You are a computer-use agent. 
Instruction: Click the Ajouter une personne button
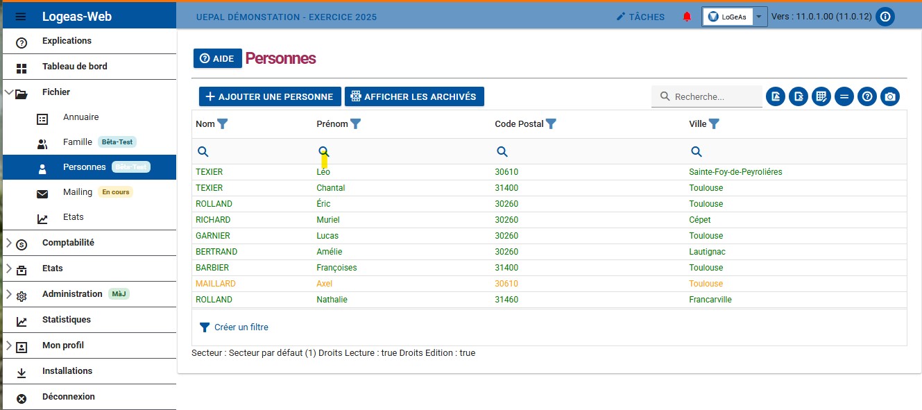coord(269,97)
